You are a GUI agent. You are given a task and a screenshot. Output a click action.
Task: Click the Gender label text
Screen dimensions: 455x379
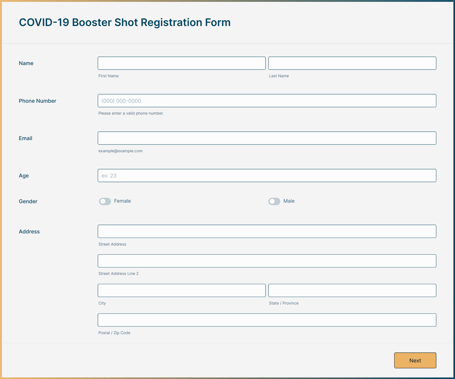(x=28, y=202)
